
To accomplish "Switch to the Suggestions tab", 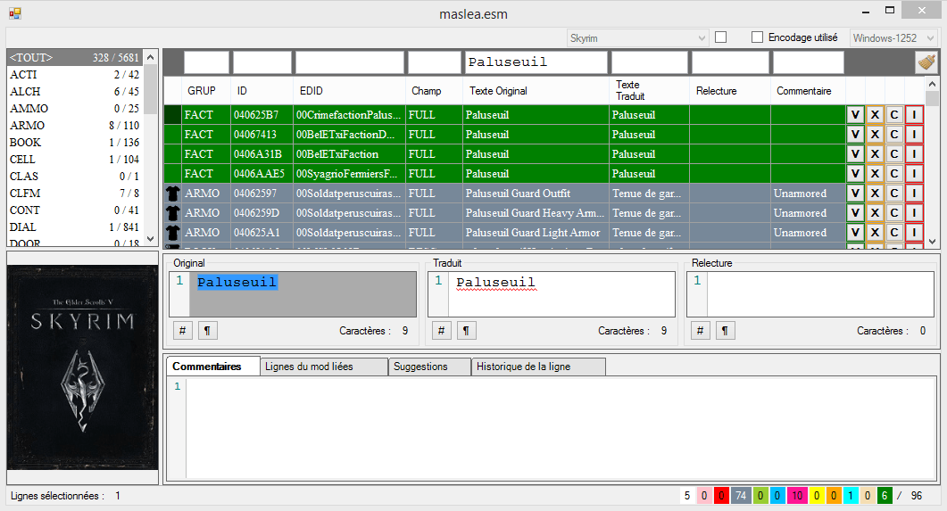I will pyautogui.click(x=432, y=367).
